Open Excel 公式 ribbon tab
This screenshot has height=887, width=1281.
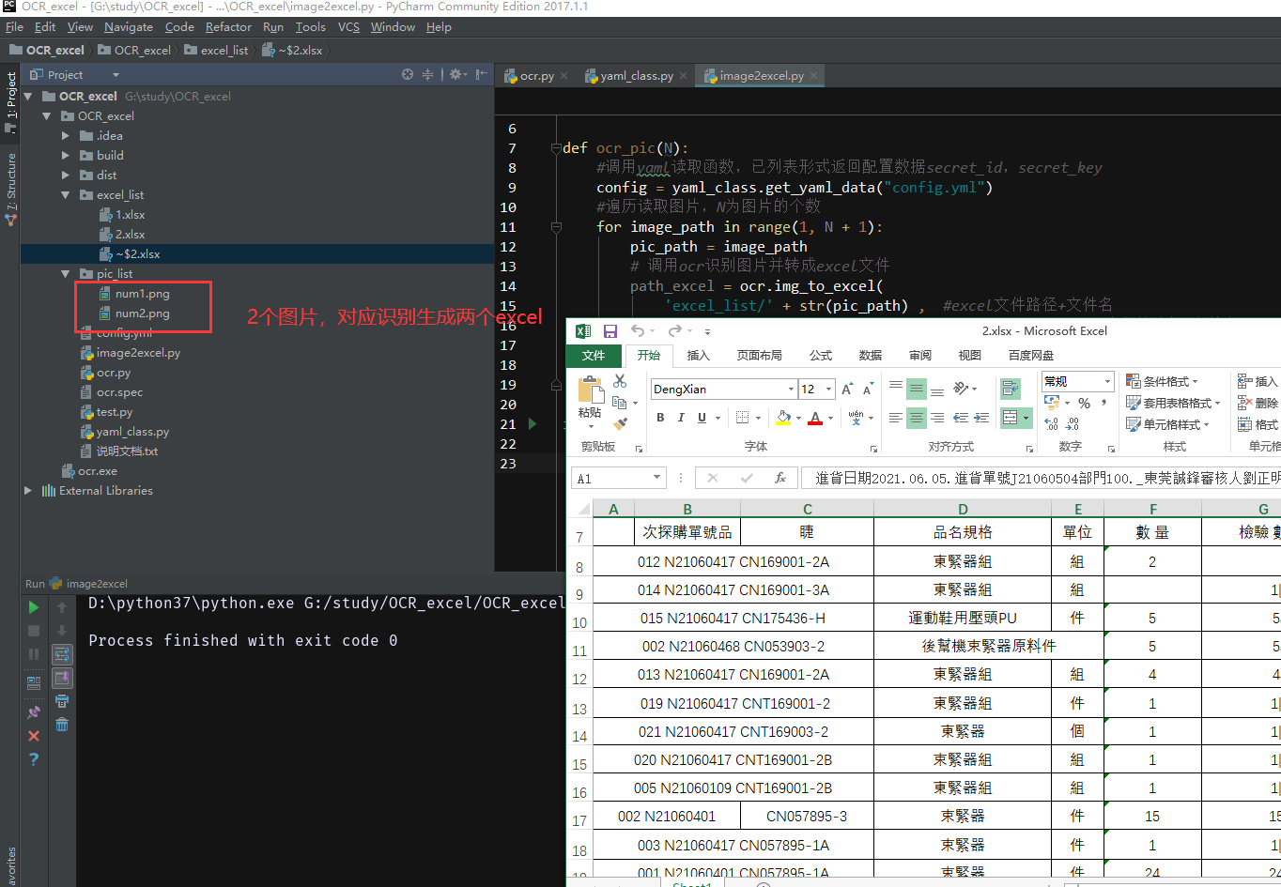click(x=821, y=356)
